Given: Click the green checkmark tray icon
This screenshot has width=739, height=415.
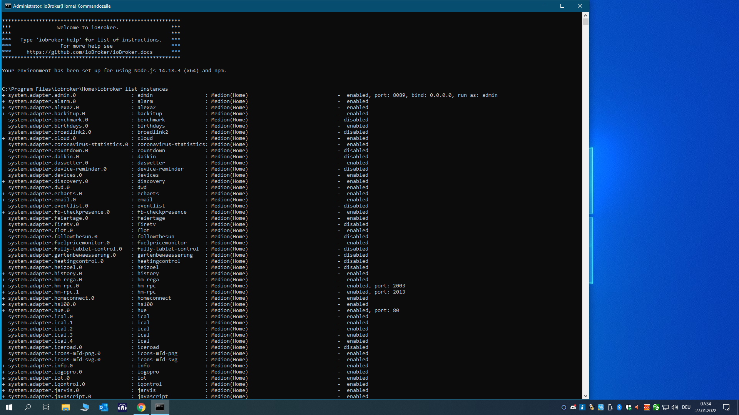Looking at the screenshot, I should point(656,407).
